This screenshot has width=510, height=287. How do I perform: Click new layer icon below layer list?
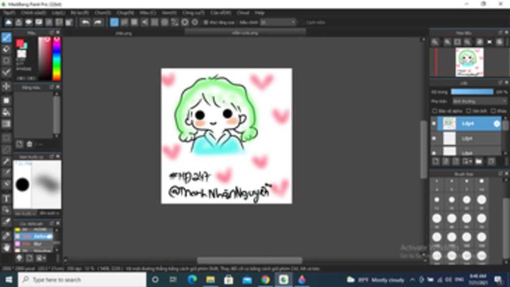[x=436, y=161]
